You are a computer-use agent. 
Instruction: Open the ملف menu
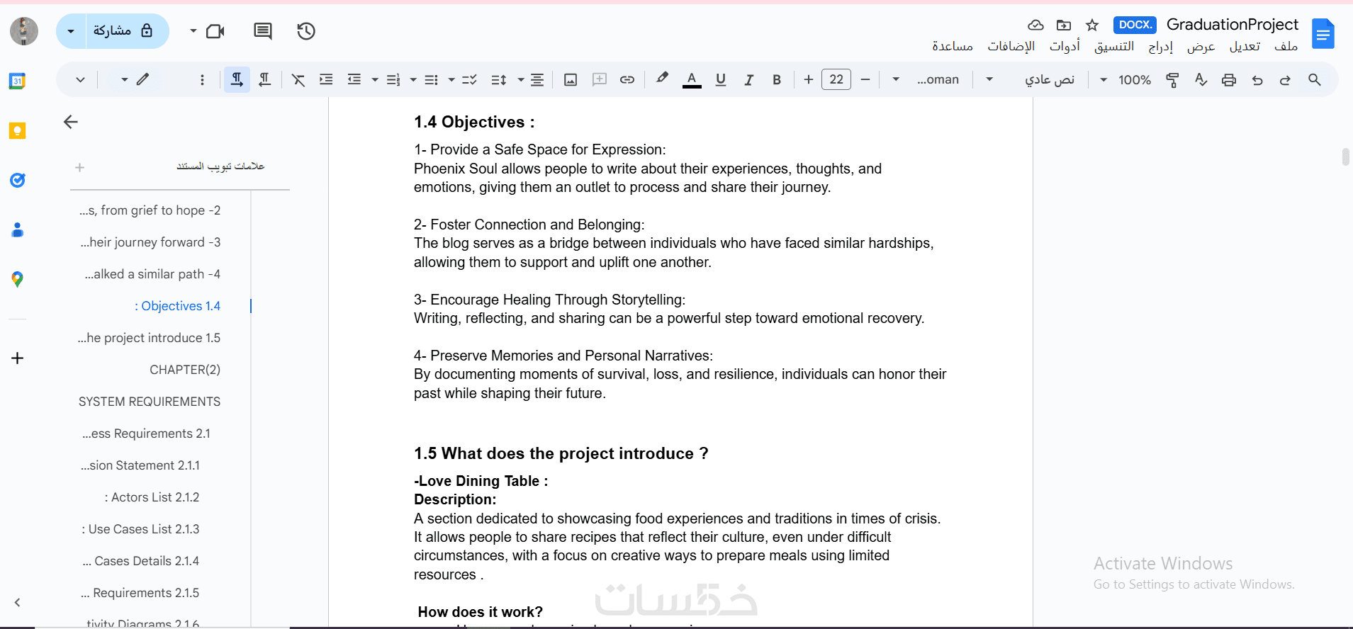coord(1286,46)
